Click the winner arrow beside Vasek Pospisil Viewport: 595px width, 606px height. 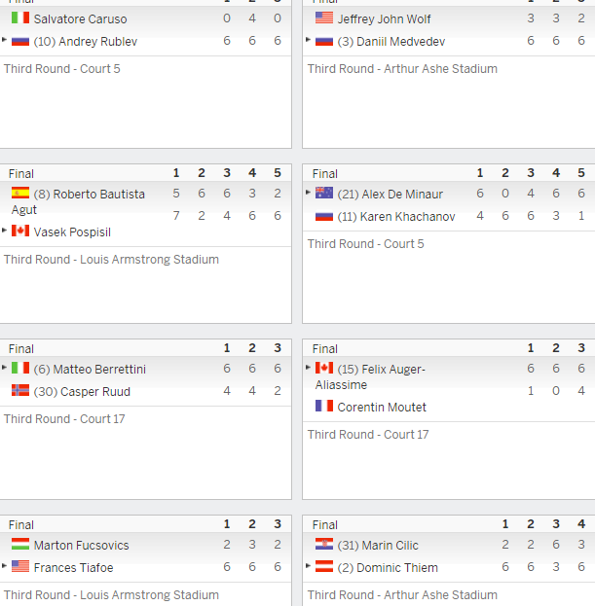point(4,231)
